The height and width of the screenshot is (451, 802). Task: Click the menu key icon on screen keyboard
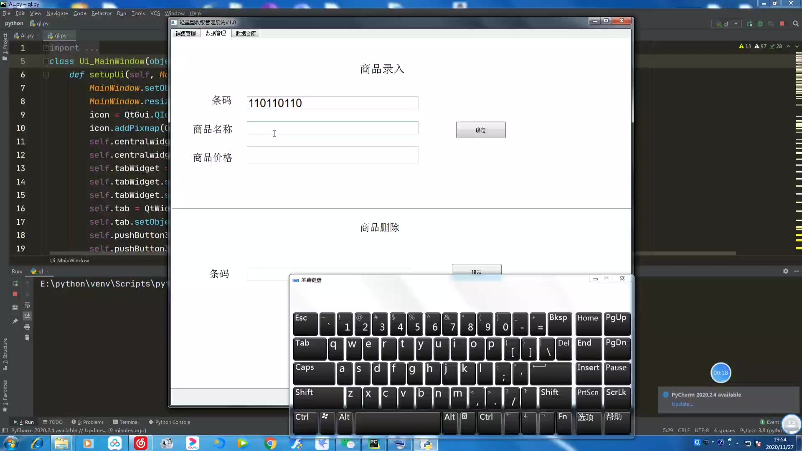467,423
